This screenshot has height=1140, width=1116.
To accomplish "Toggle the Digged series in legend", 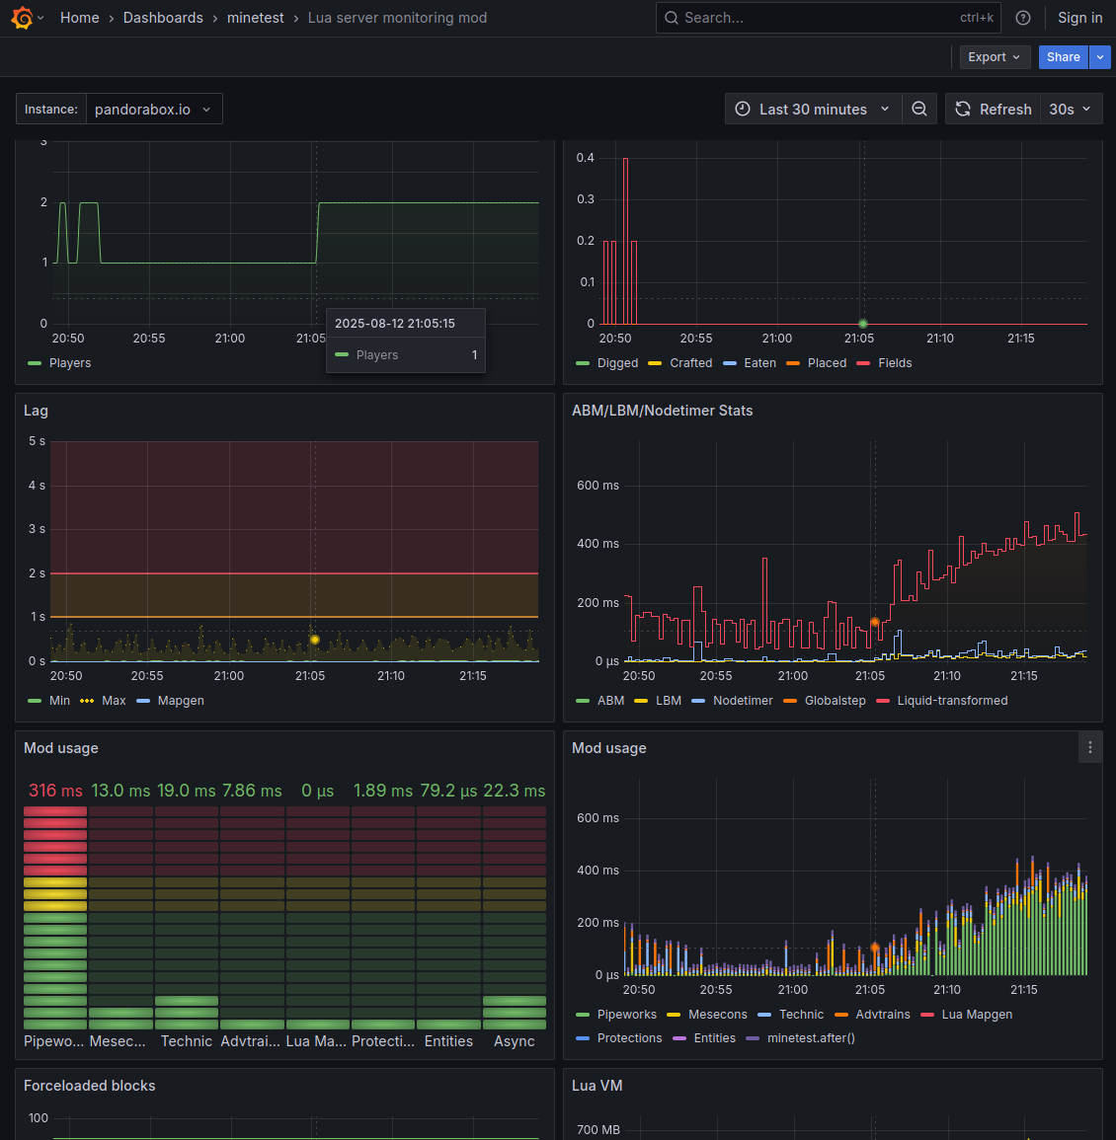I will coord(617,363).
